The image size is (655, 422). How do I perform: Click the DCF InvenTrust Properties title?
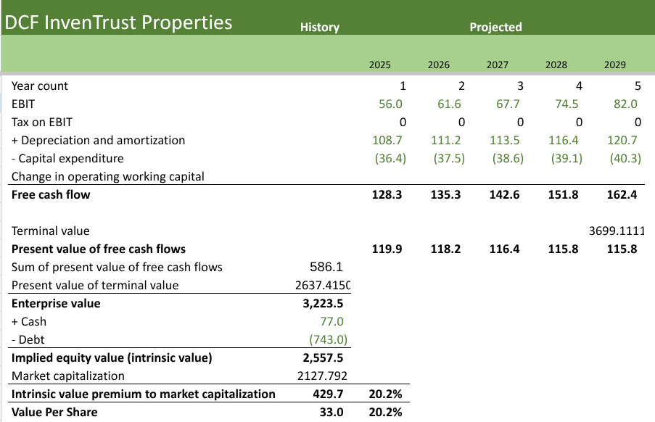tap(119, 22)
